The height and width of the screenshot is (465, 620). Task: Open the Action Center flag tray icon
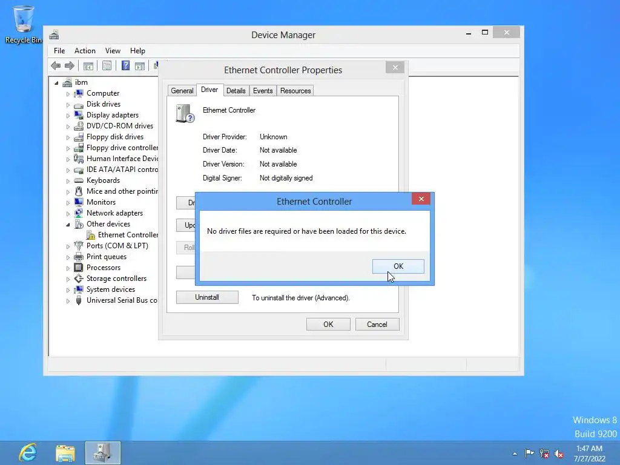click(x=529, y=453)
